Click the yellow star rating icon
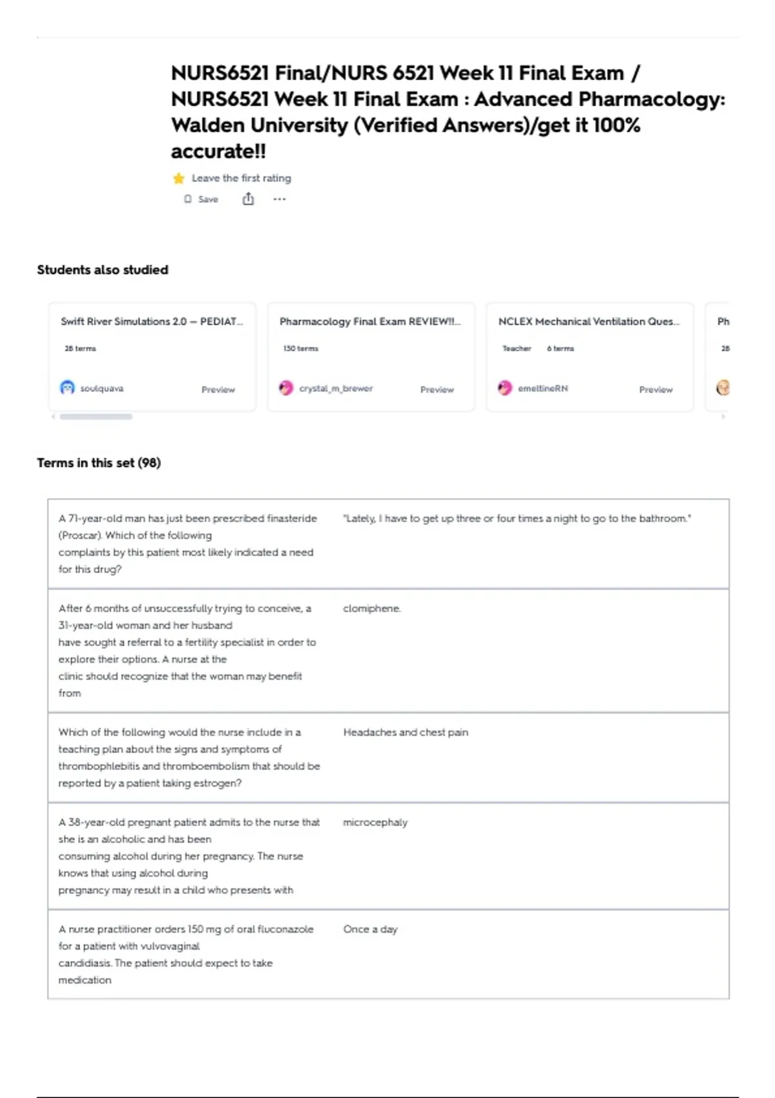Screen dimensions: 775x1098 179,178
